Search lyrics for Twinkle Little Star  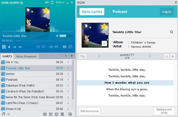point(171,32)
